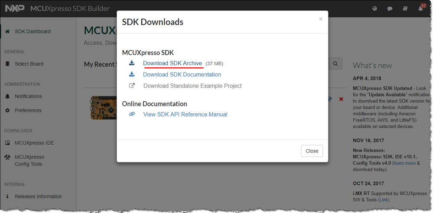Click the 'NOV 16, 2017' news date
The height and width of the screenshot is (213, 433).
point(368,140)
